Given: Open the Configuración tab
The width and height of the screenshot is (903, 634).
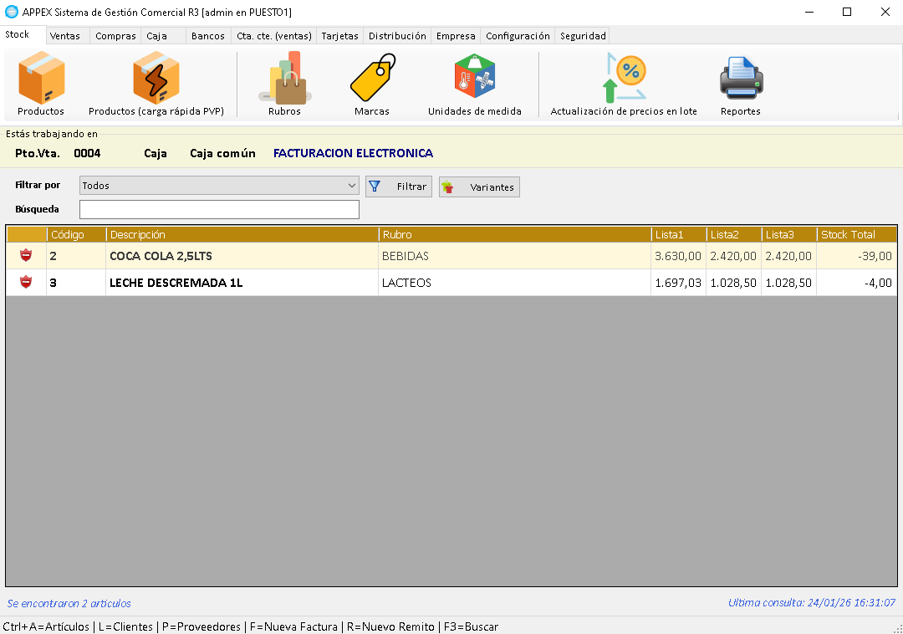Looking at the screenshot, I should [x=518, y=36].
